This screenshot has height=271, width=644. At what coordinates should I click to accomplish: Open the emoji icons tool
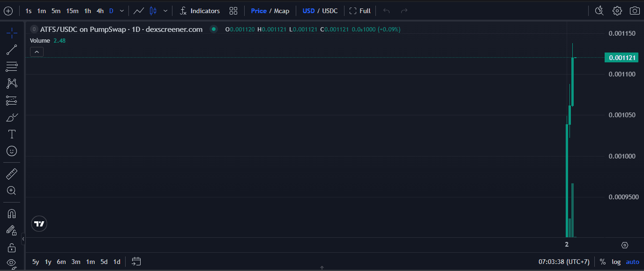point(12,151)
